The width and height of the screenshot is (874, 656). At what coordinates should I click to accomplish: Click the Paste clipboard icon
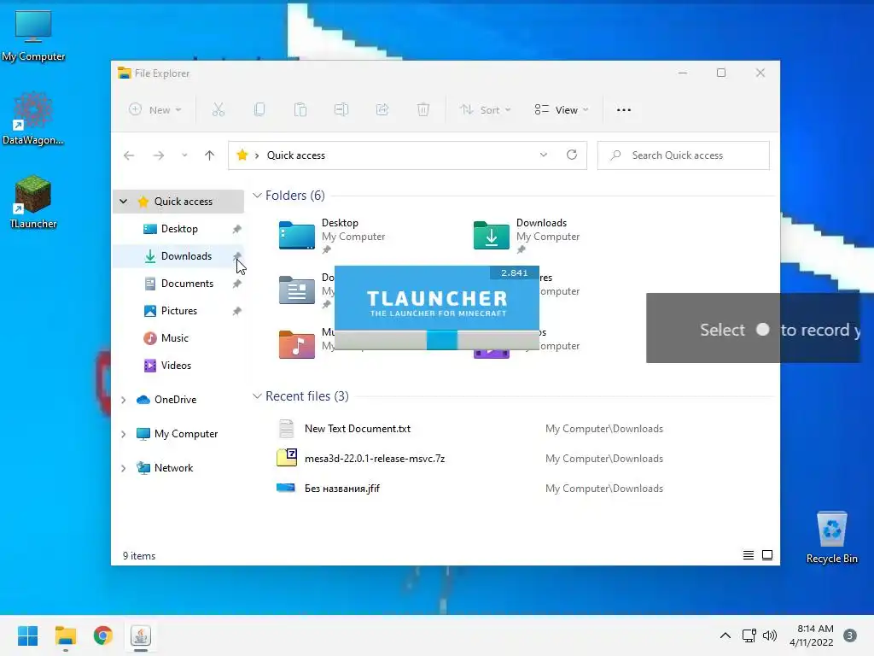point(300,110)
